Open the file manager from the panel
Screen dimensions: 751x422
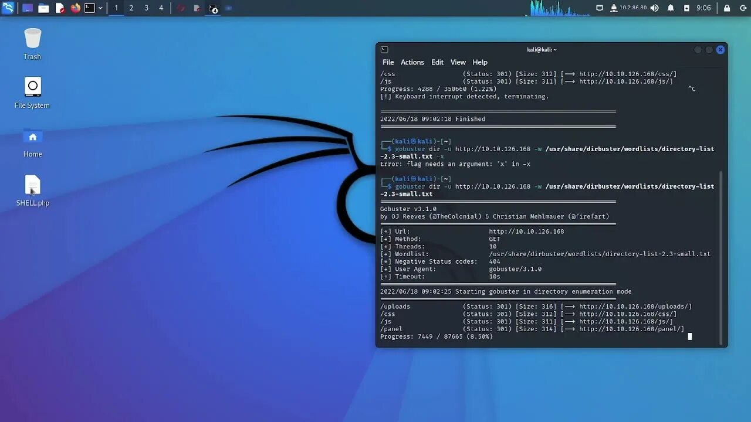tap(43, 8)
